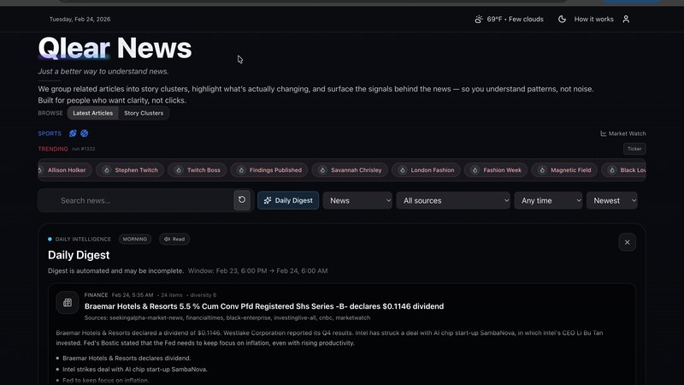Close the Daily Digest panel
The image size is (684, 385).
click(x=627, y=242)
